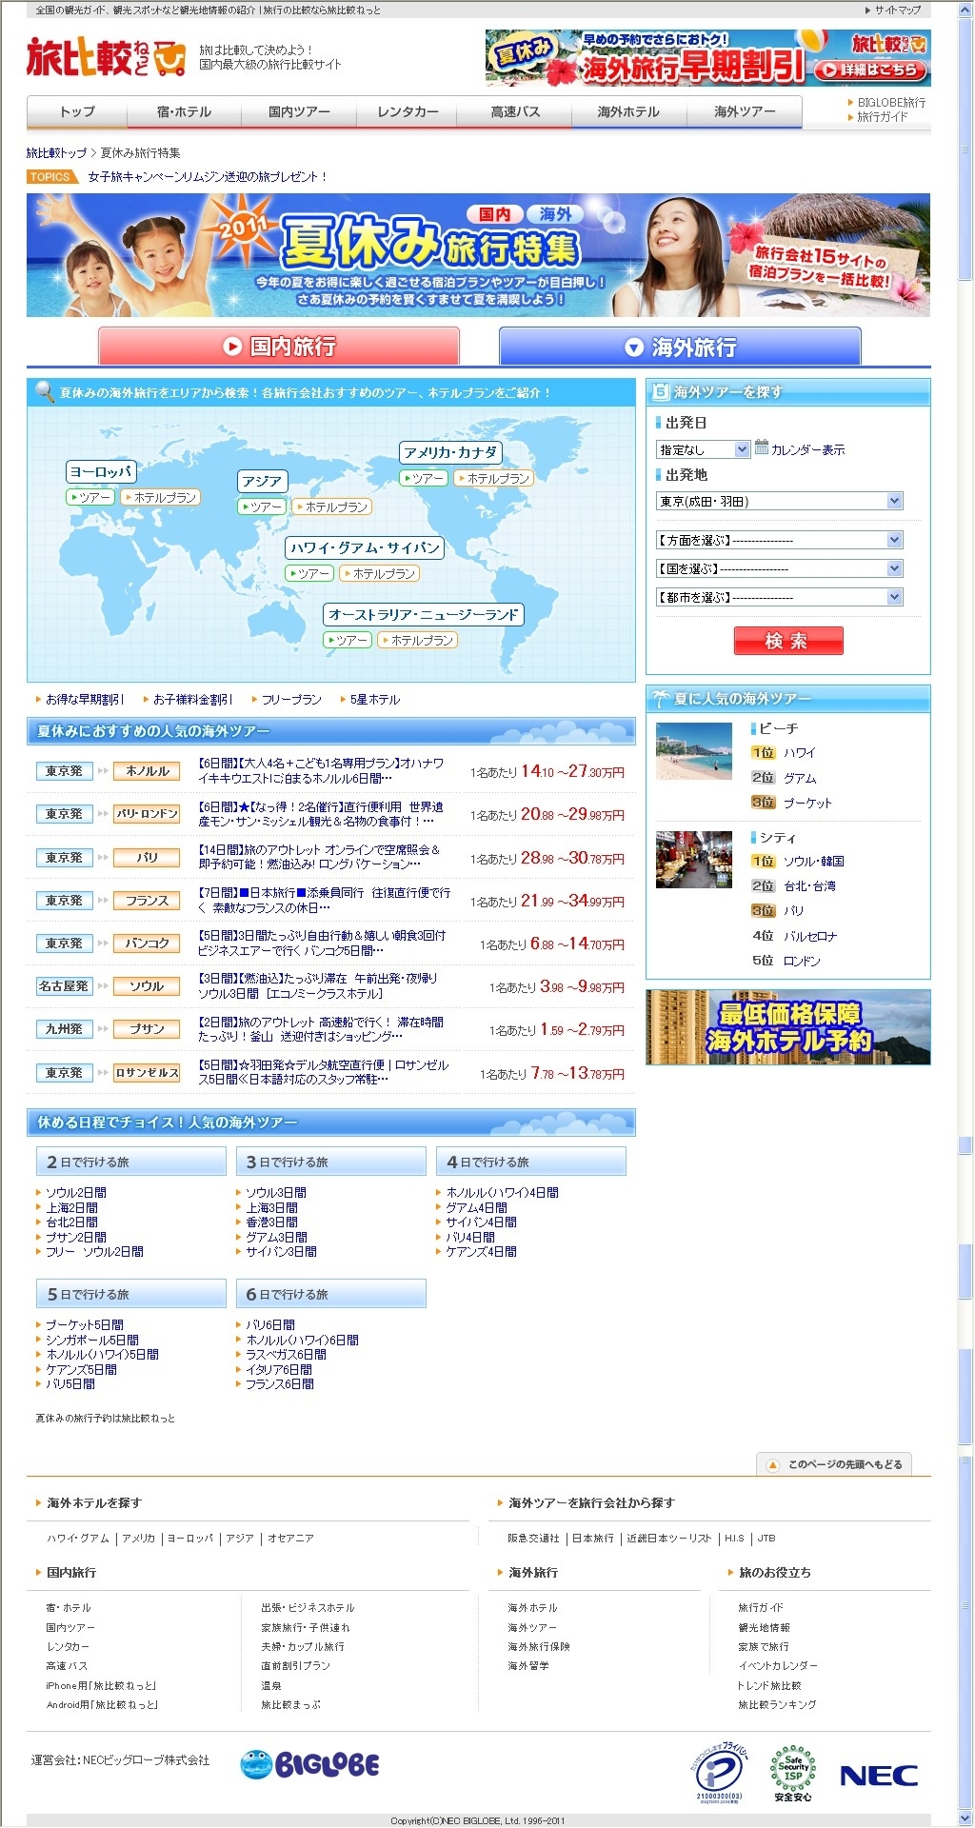
Task: Click the ロサンゼルス destination tag
Action: coord(147,1072)
